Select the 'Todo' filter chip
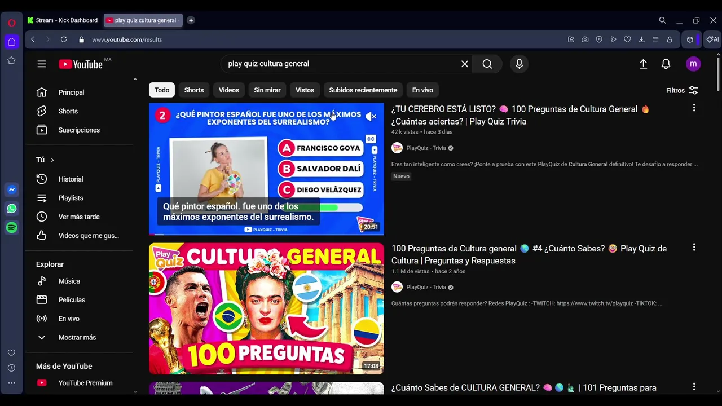Screen dimensions: 722x406 (162, 90)
